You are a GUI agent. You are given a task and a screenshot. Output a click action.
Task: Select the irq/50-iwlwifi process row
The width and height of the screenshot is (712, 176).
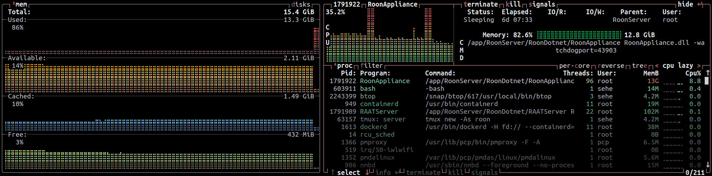(x=515, y=150)
